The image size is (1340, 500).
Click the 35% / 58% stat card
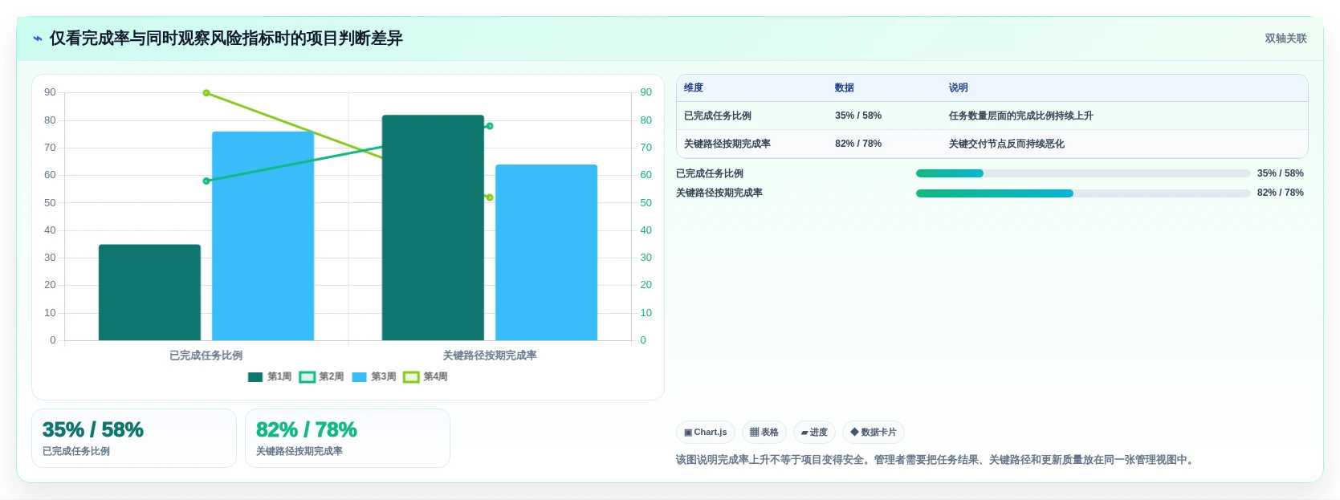(134, 438)
